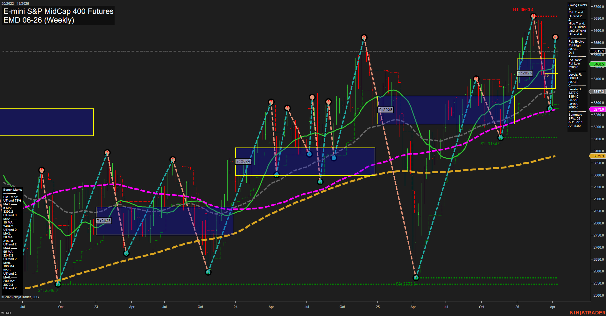Click the black 3515.1 last-price marker
The image size is (606, 316).
[598, 51]
